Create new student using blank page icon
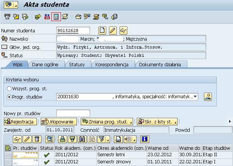The width and height of the screenshot is (233, 166). pyautogui.click(x=102, y=30)
